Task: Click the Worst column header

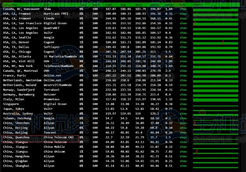Action: [x=155, y=5]
